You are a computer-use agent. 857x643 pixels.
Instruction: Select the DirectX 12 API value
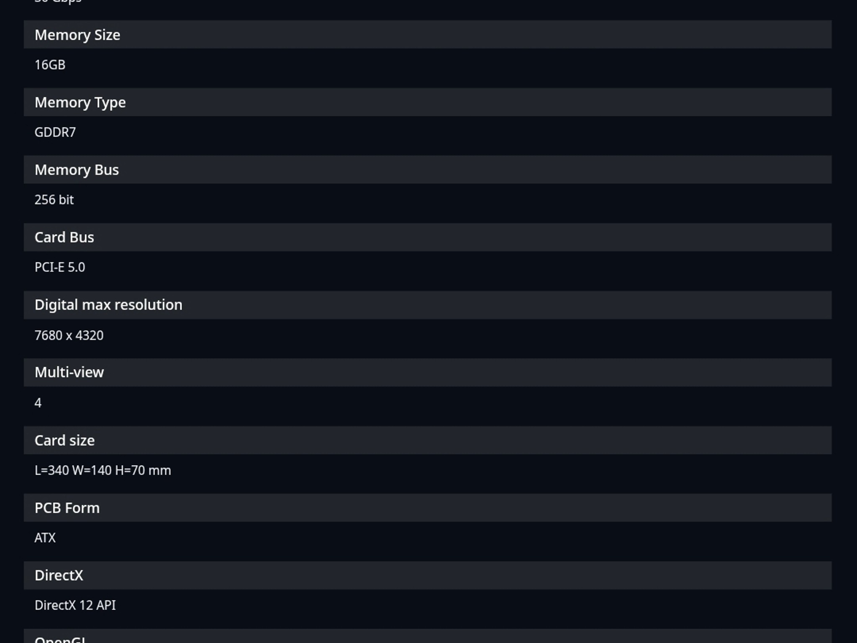click(x=75, y=605)
